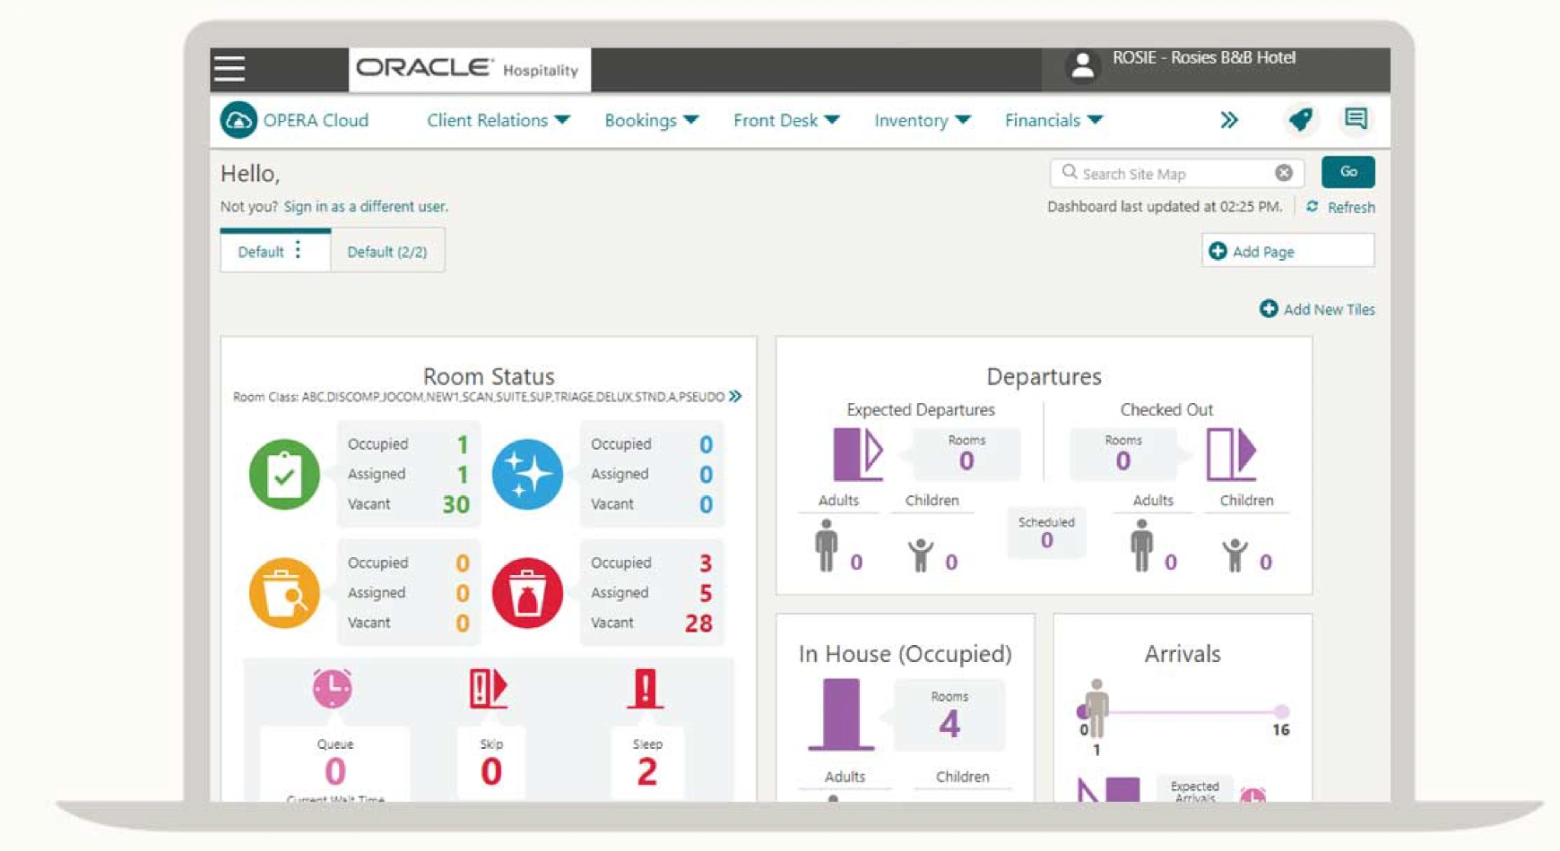Image resolution: width=1560 pixels, height=851 pixels.
Task: Open the Client Relations menu
Action: click(498, 120)
